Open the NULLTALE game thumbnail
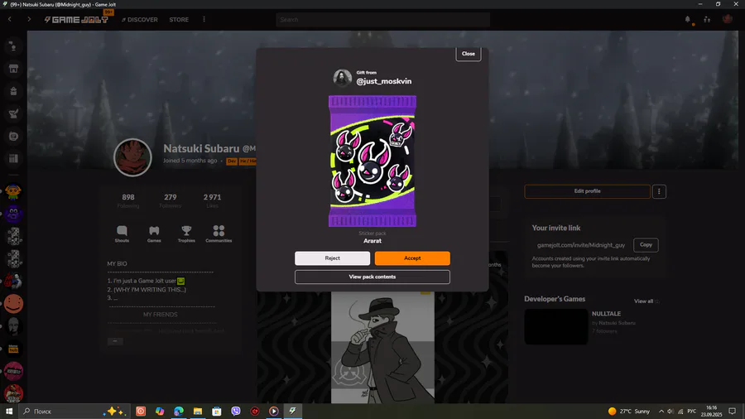This screenshot has width=745, height=419. [x=556, y=326]
